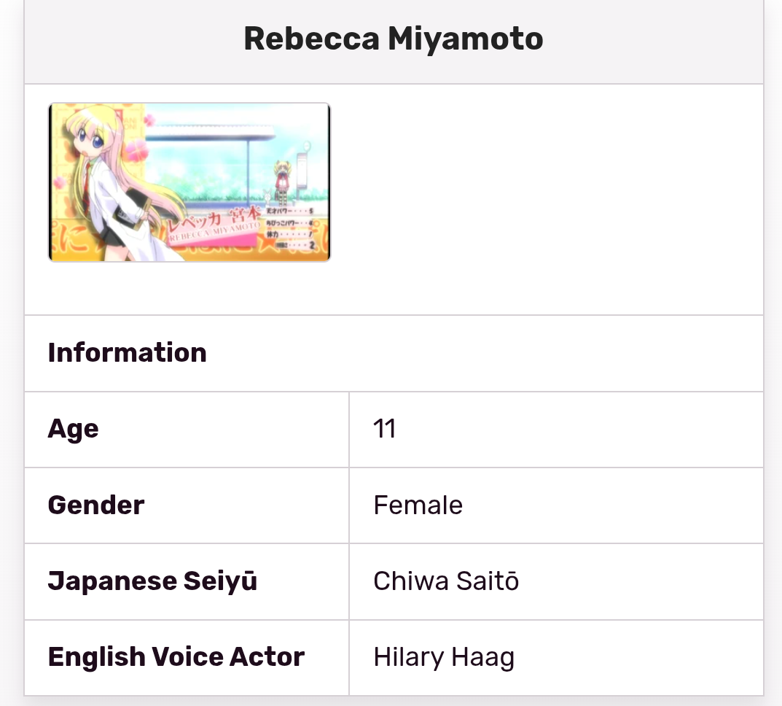
Task: Select the Gender label cell
Action: point(187,505)
